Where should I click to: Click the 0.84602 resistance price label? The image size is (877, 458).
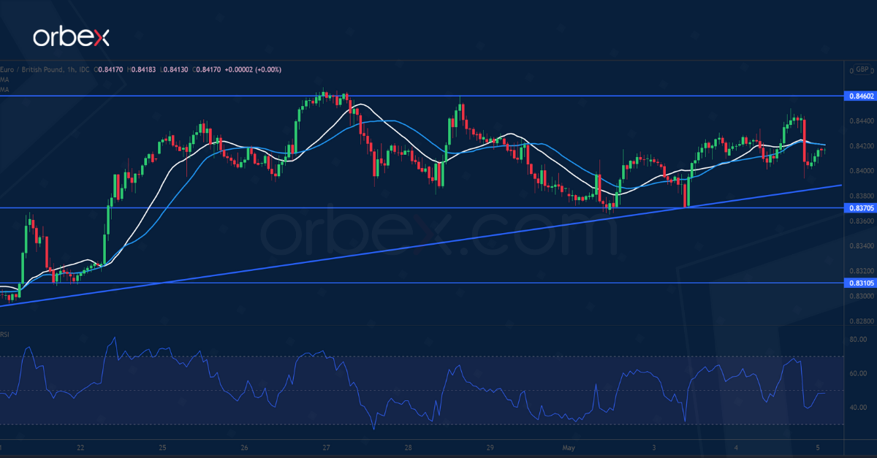point(858,96)
